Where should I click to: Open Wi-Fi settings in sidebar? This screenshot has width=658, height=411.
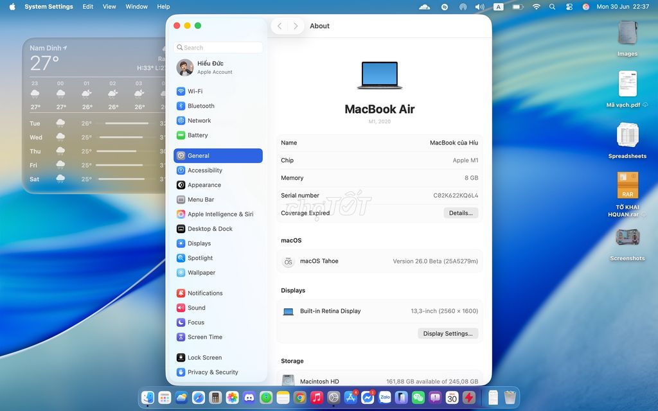218,91
